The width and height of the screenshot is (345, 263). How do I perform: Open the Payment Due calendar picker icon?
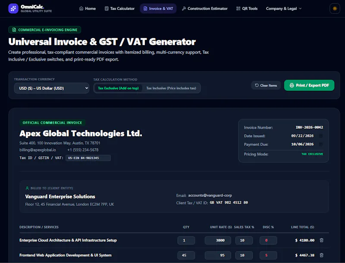coord(321,144)
